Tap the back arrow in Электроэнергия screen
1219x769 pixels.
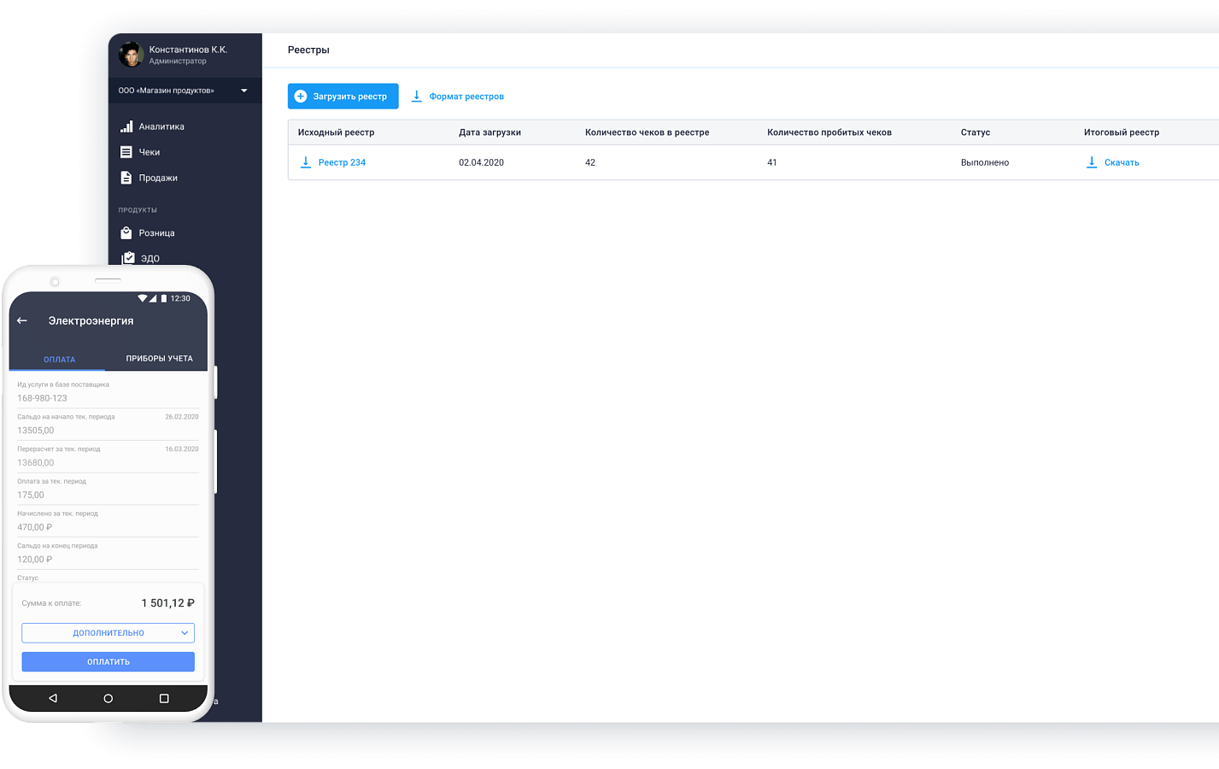pyautogui.click(x=22, y=320)
